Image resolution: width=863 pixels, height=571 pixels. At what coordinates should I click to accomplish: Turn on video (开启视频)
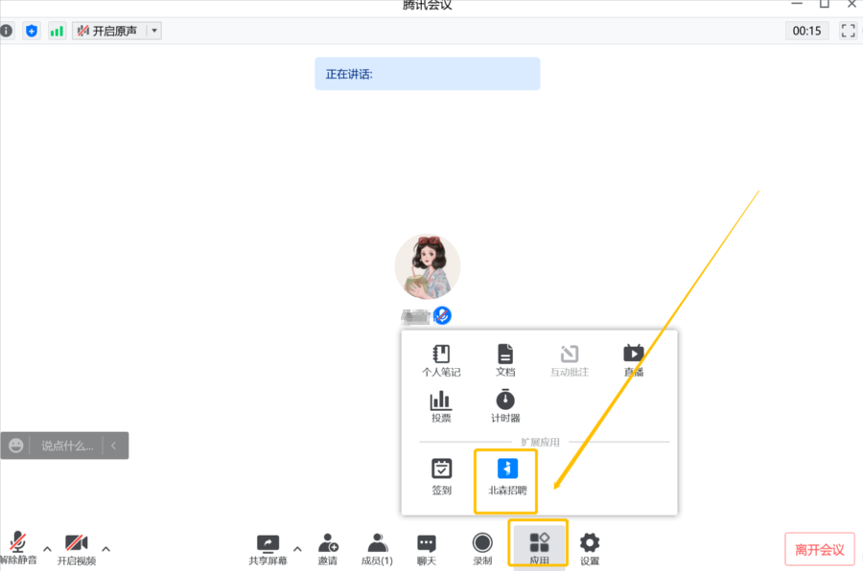(x=77, y=549)
